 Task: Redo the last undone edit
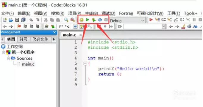[x=38, y=20]
